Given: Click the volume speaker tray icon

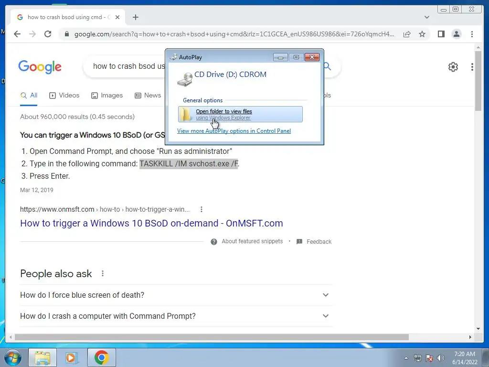Looking at the screenshot, I should coord(441,358).
